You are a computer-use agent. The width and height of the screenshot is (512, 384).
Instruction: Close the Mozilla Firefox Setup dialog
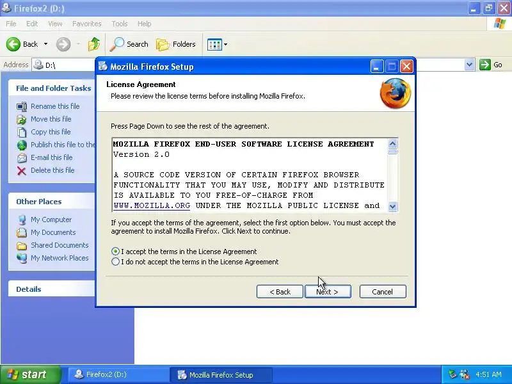coord(406,67)
